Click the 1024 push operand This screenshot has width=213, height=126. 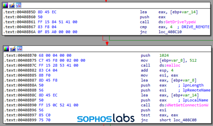tap(164, 55)
